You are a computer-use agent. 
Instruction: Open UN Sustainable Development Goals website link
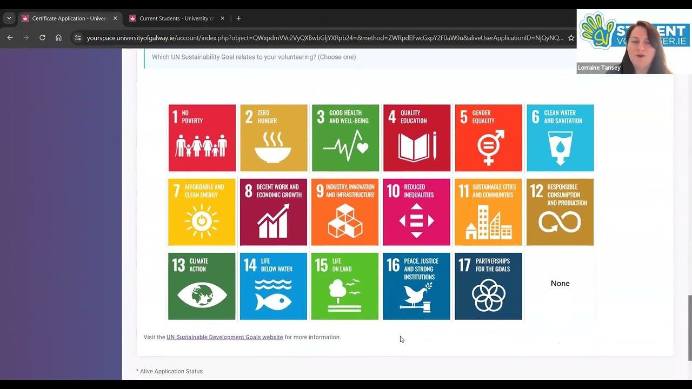pos(224,337)
